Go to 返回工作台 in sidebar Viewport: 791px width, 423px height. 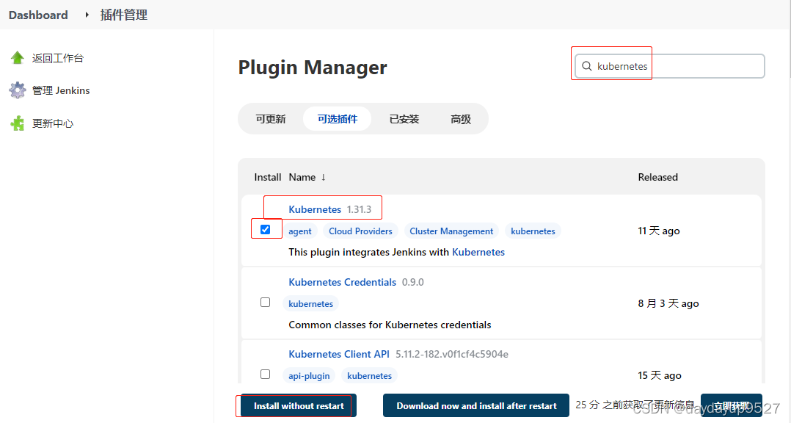(x=57, y=58)
